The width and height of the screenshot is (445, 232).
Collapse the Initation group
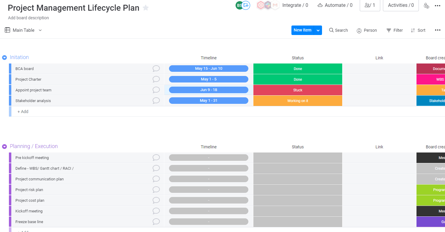(x=4, y=58)
